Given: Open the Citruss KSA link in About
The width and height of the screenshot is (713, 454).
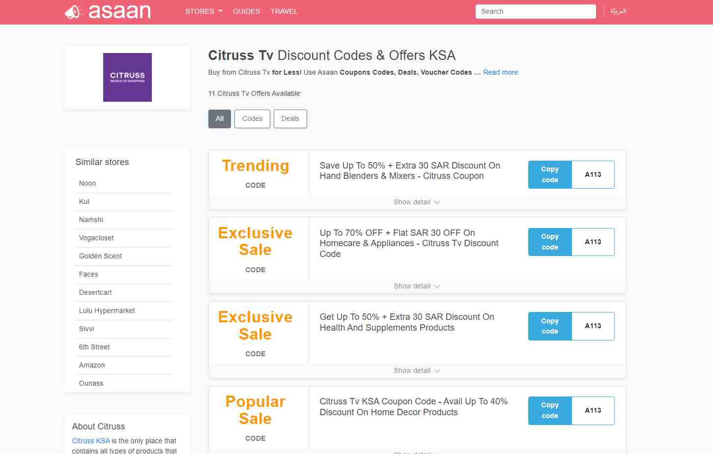Looking at the screenshot, I should tap(91, 441).
